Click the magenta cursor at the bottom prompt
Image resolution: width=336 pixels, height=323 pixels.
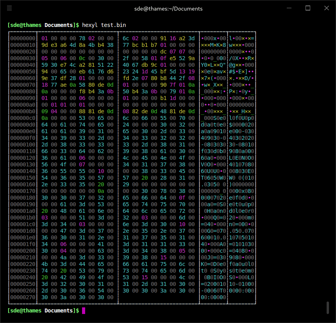tap(84, 311)
